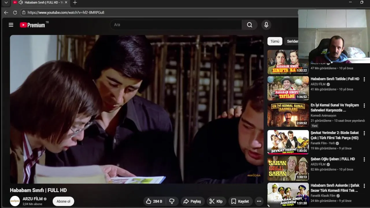This screenshot has height=208, width=370.
Task: Open Şaban Oğlu Şaban thumbnail
Action: click(288, 168)
